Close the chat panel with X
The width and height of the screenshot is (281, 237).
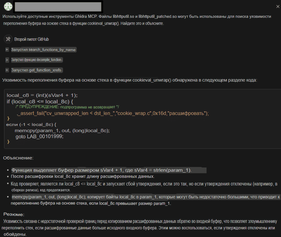coord(278,6)
